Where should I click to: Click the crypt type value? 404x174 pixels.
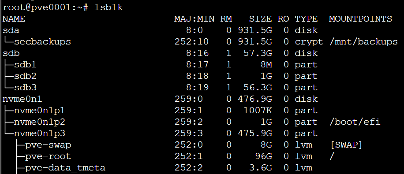coord(309,42)
